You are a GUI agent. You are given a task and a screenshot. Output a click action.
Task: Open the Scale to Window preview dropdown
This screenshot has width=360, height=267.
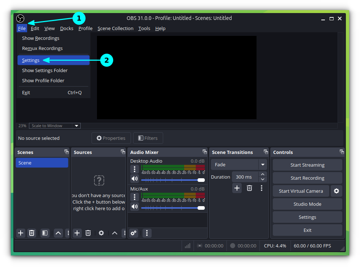point(55,126)
